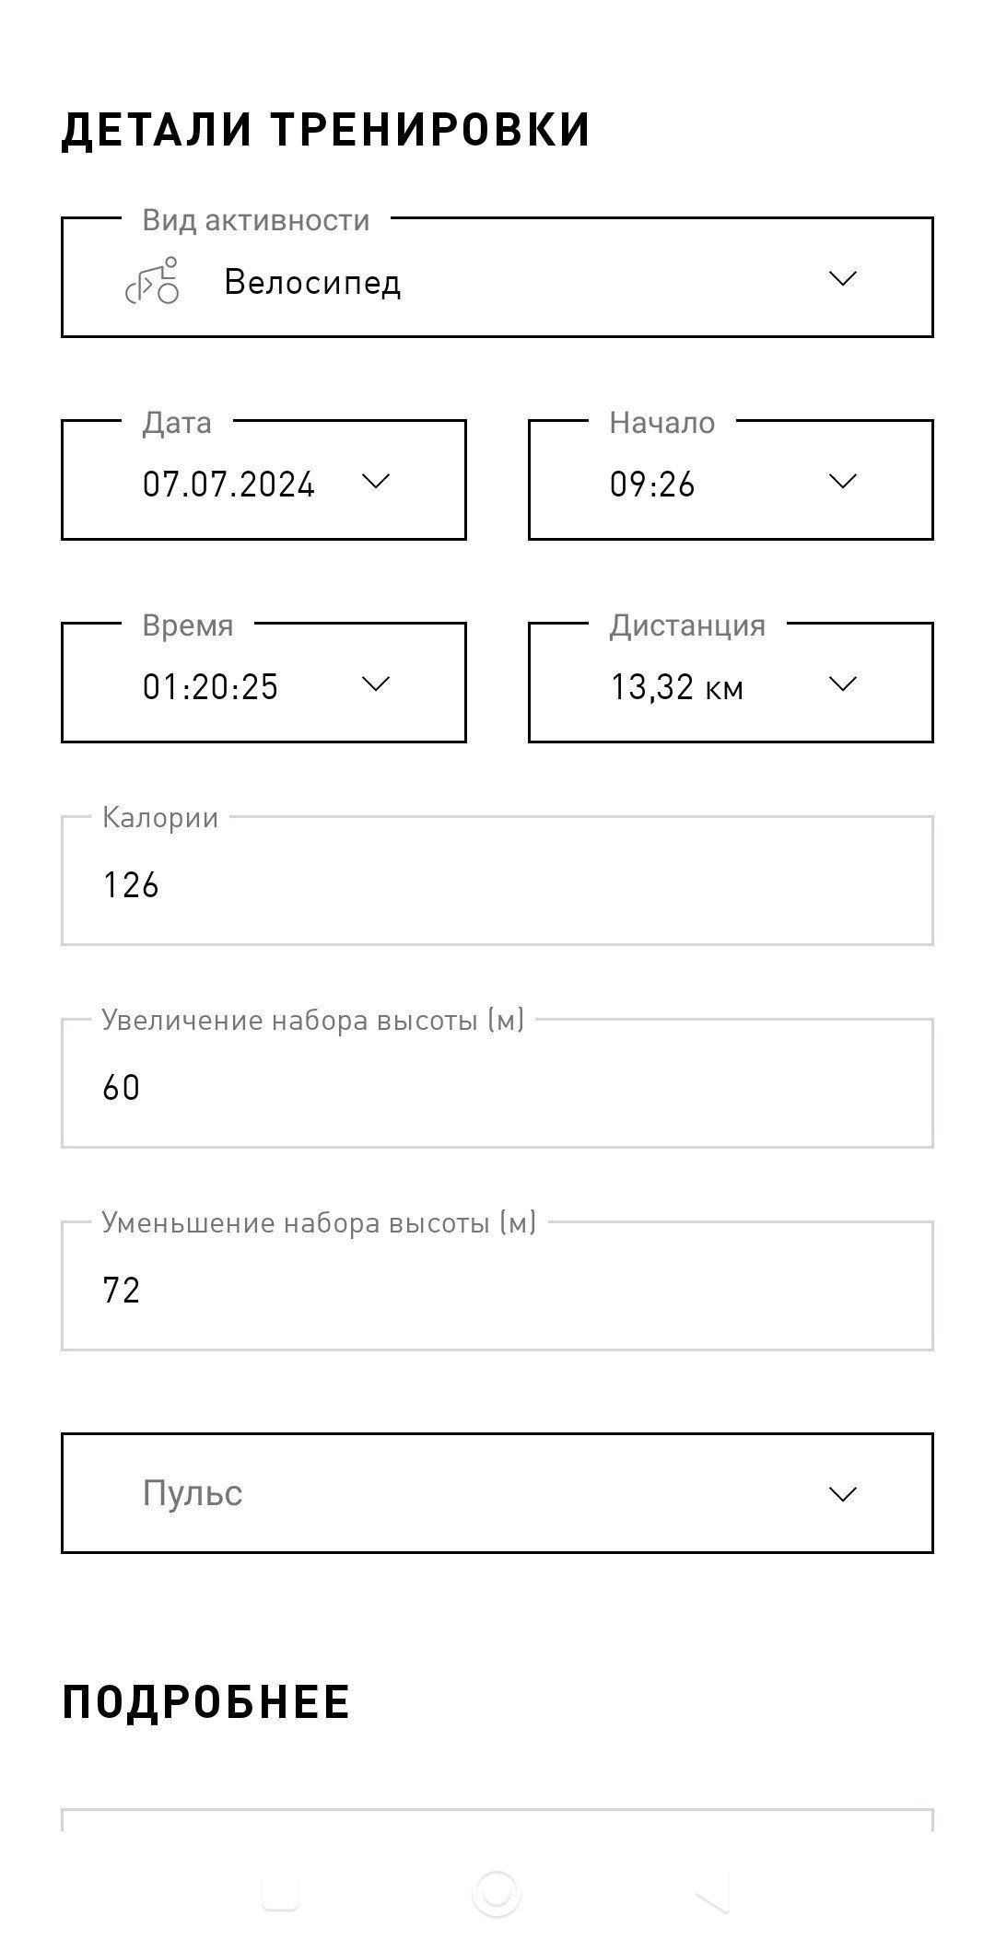Click the Калории input field
Viewport: 995px width, 1951px height.
point(497,881)
